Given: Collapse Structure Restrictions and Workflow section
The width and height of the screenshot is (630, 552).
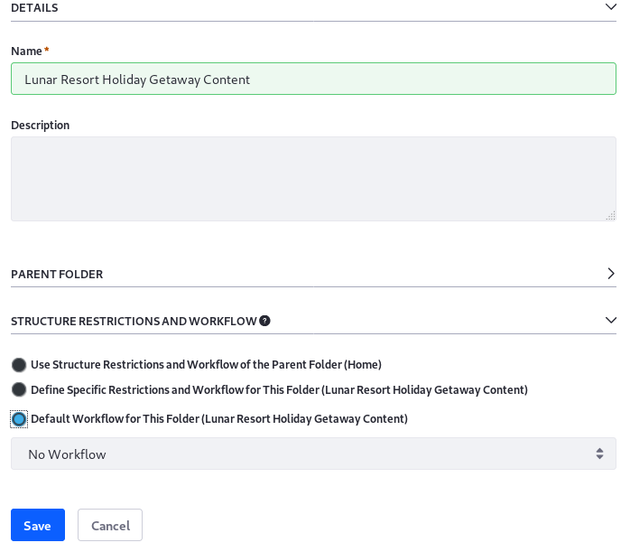Looking at the screenshot, I should coord(611,321).
